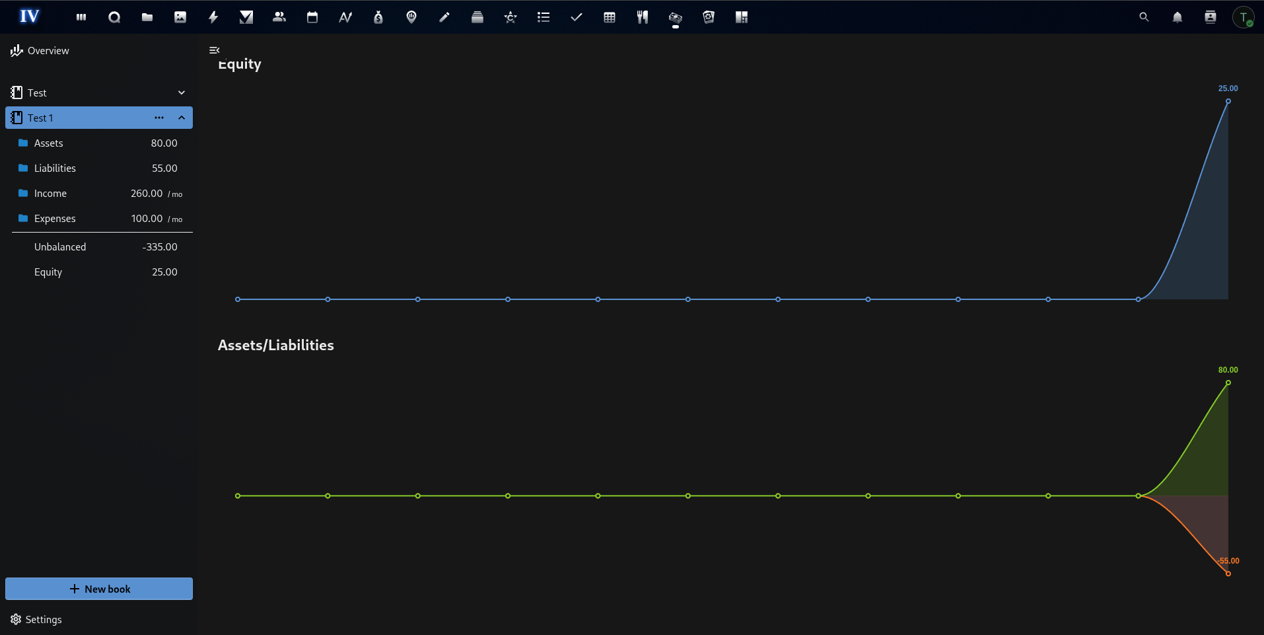
Task: Open the Tasks checkmark icon
Action: pyautogui.click(x=576, y=17)
